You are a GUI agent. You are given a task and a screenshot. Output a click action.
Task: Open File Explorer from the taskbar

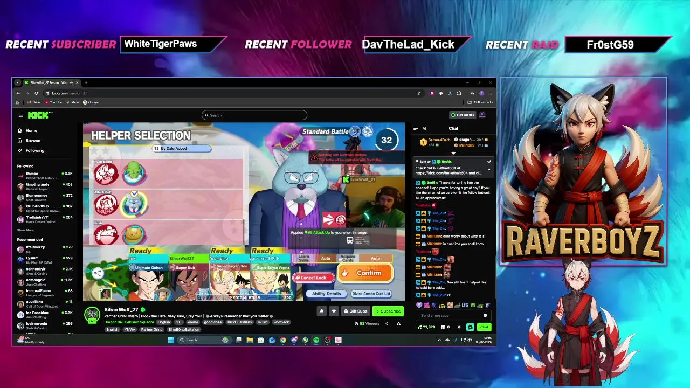(250, 340)
